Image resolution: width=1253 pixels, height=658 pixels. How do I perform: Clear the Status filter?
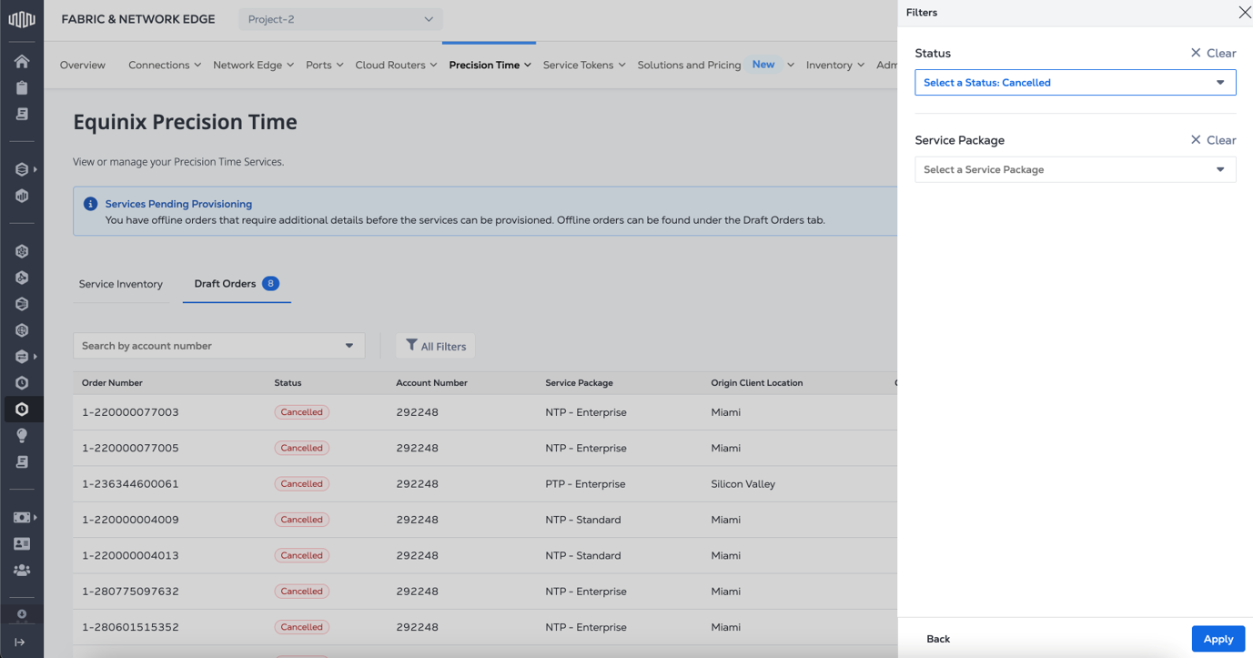point(1213,53)
